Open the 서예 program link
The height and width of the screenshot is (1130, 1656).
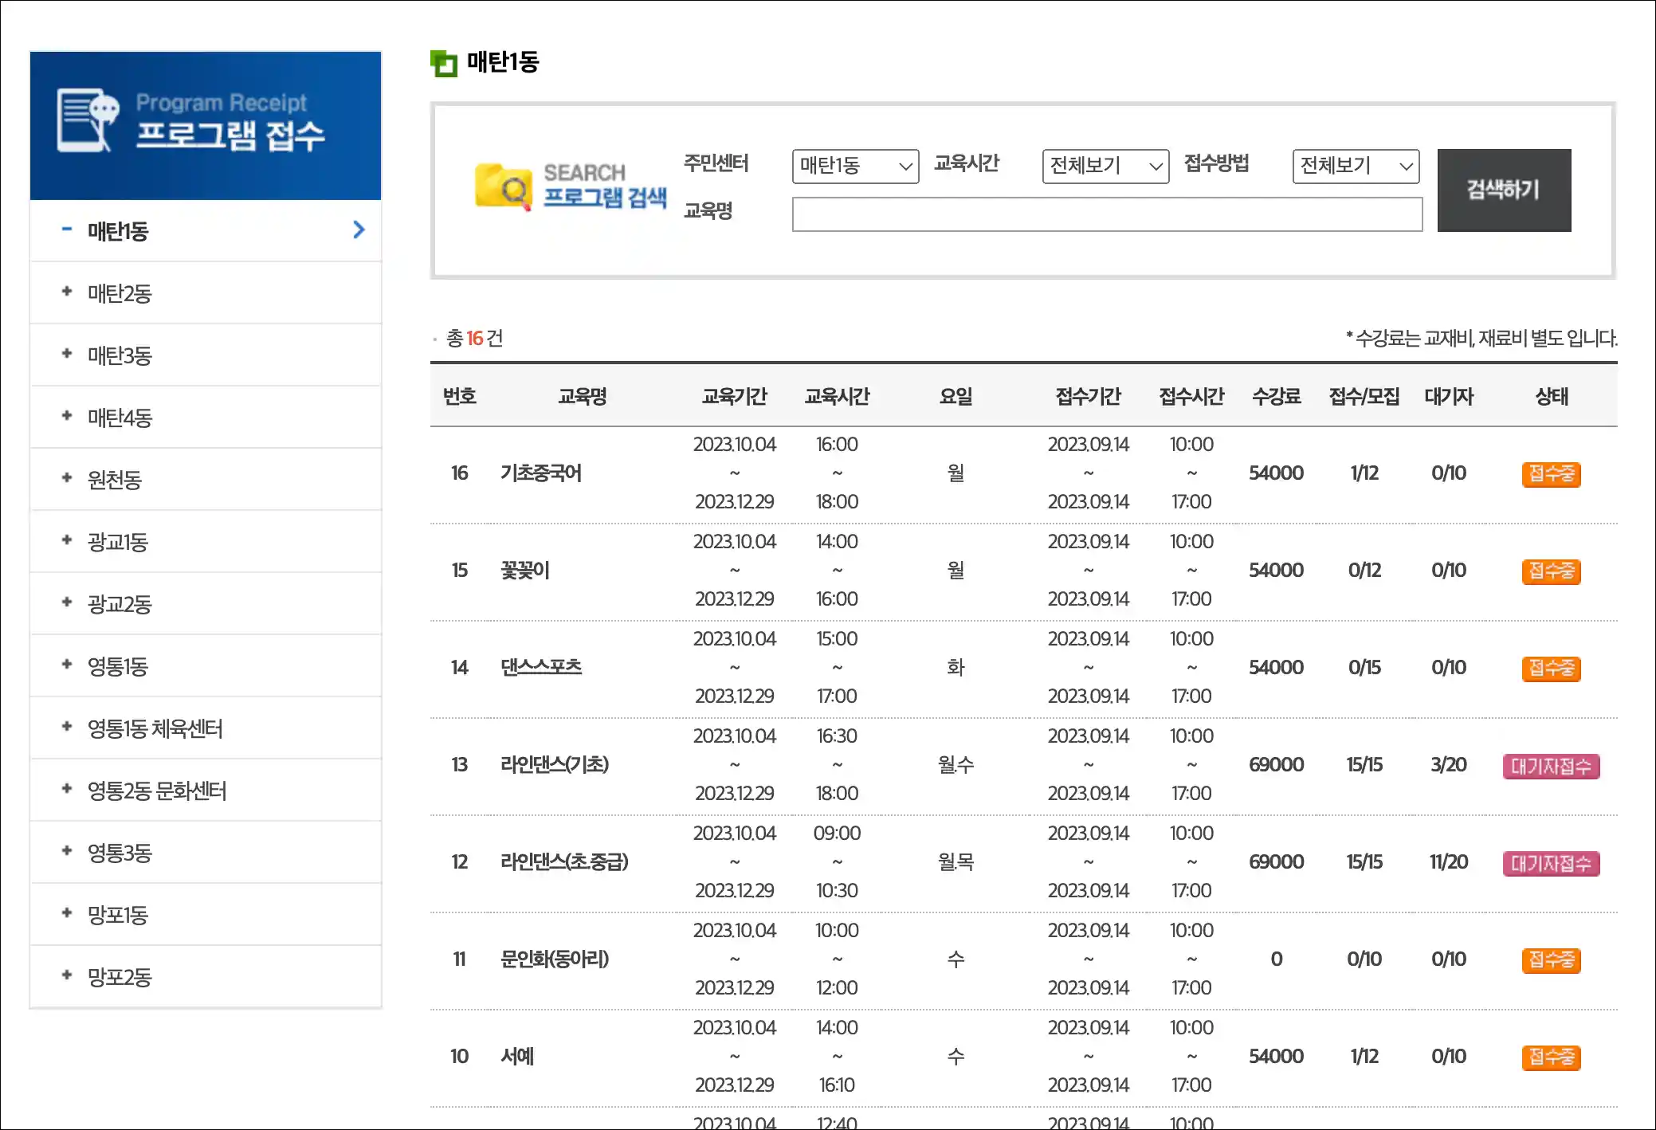pyautogui.click(x=517, y=1057)
